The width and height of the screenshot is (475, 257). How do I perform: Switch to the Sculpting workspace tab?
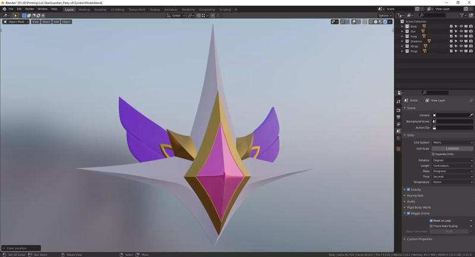click(100, 9)
